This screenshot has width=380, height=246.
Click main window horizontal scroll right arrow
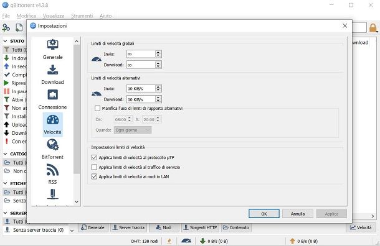coord(373,216)
